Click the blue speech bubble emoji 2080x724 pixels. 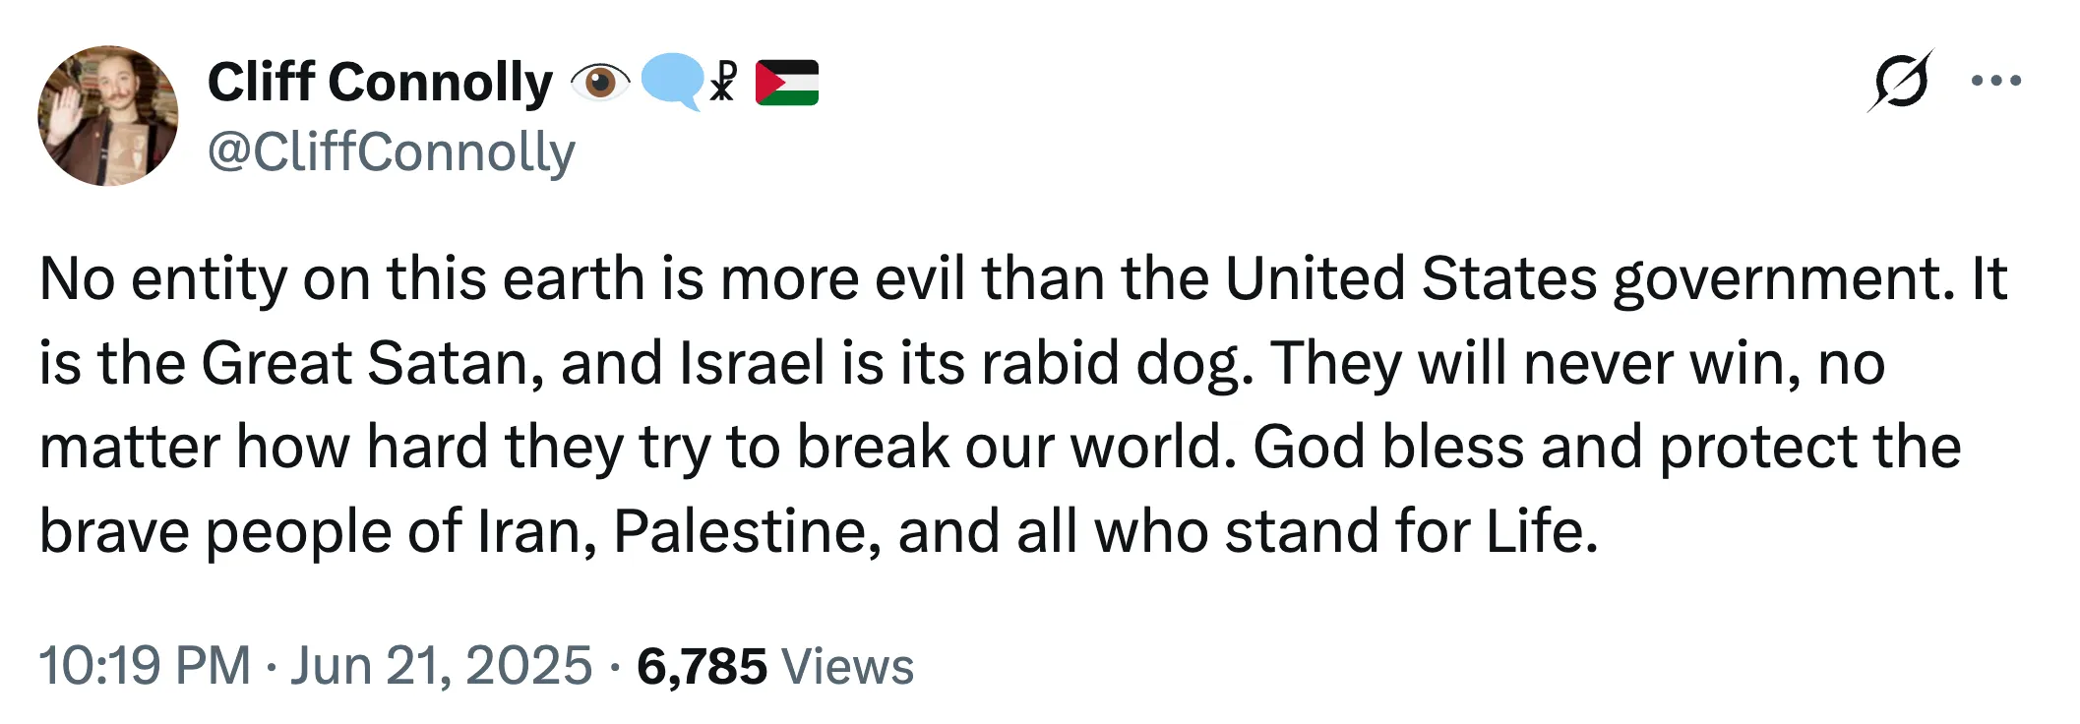tap(672, 83)
